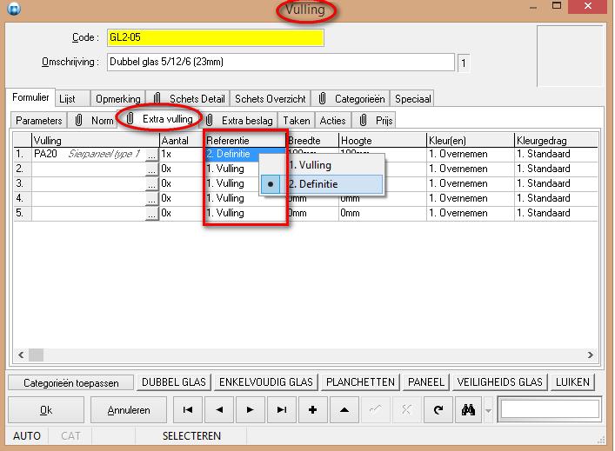This screenshot has width=615, height=451.
Task: Open browse button for row 2 Vulling
Action: point(151,169)
